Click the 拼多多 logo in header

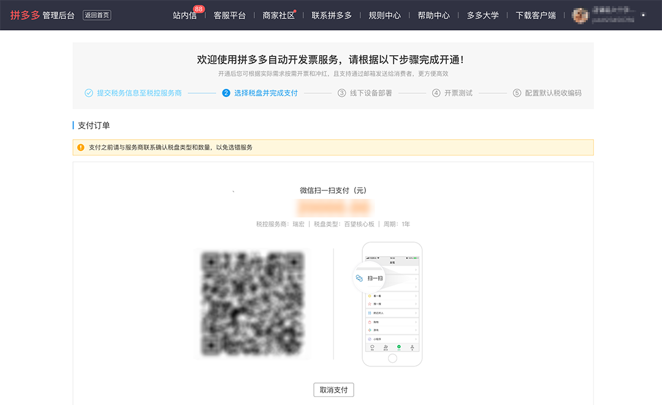coord(25,15)
